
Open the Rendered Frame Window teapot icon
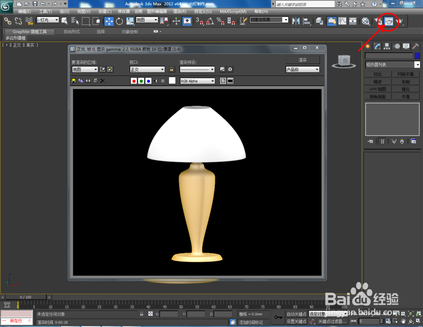click(389, 21)
